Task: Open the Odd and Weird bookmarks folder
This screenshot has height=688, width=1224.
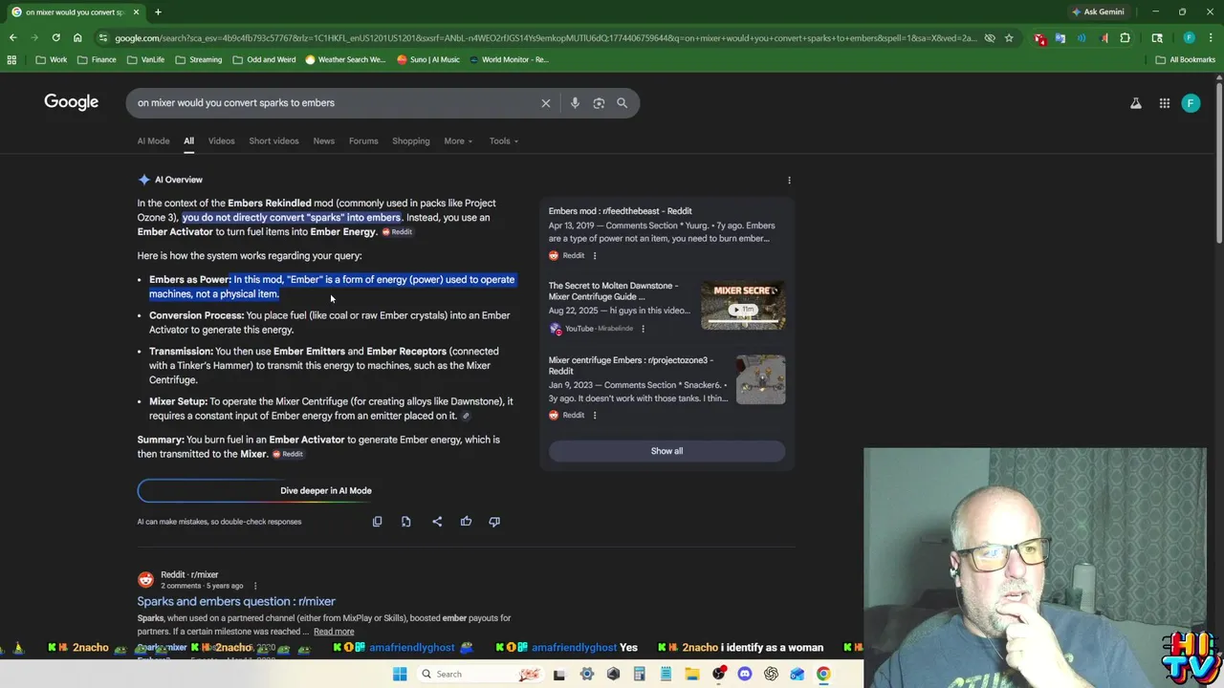Action: 264,59
